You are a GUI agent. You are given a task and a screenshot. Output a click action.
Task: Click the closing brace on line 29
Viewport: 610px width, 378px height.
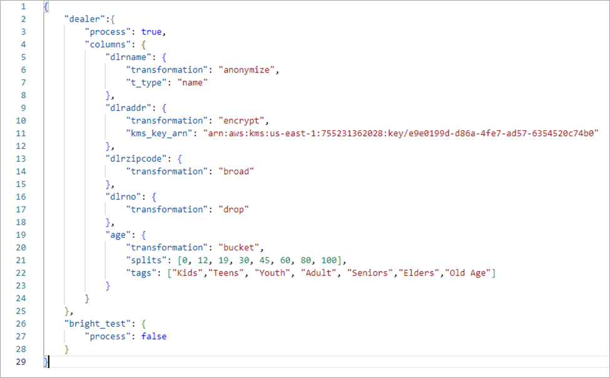tap(46, 362)
